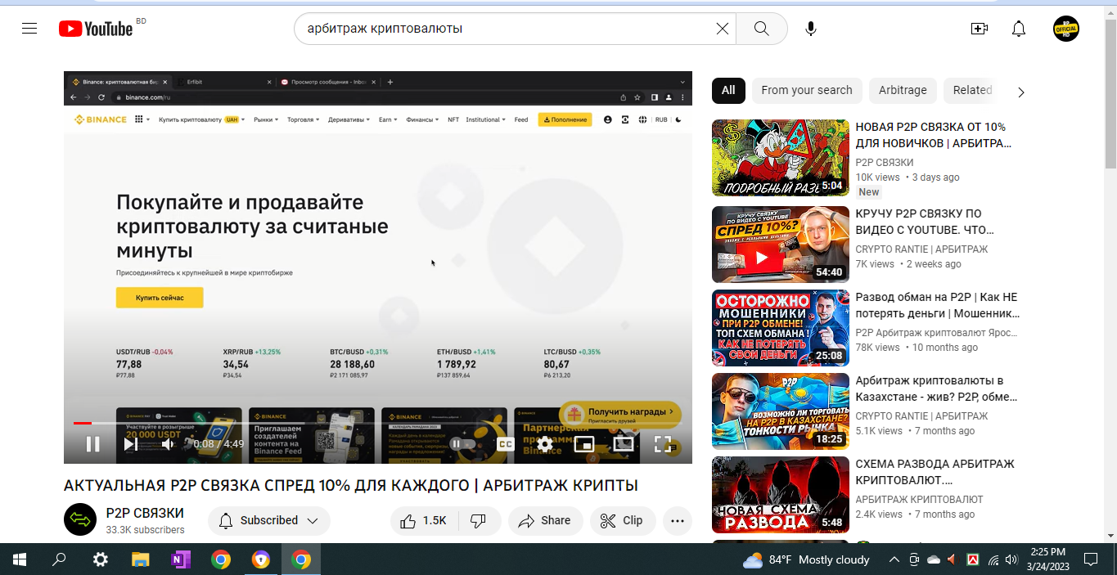Create a Clip from video
Viewport: 1117px width, 575px height.
(623, 520)
